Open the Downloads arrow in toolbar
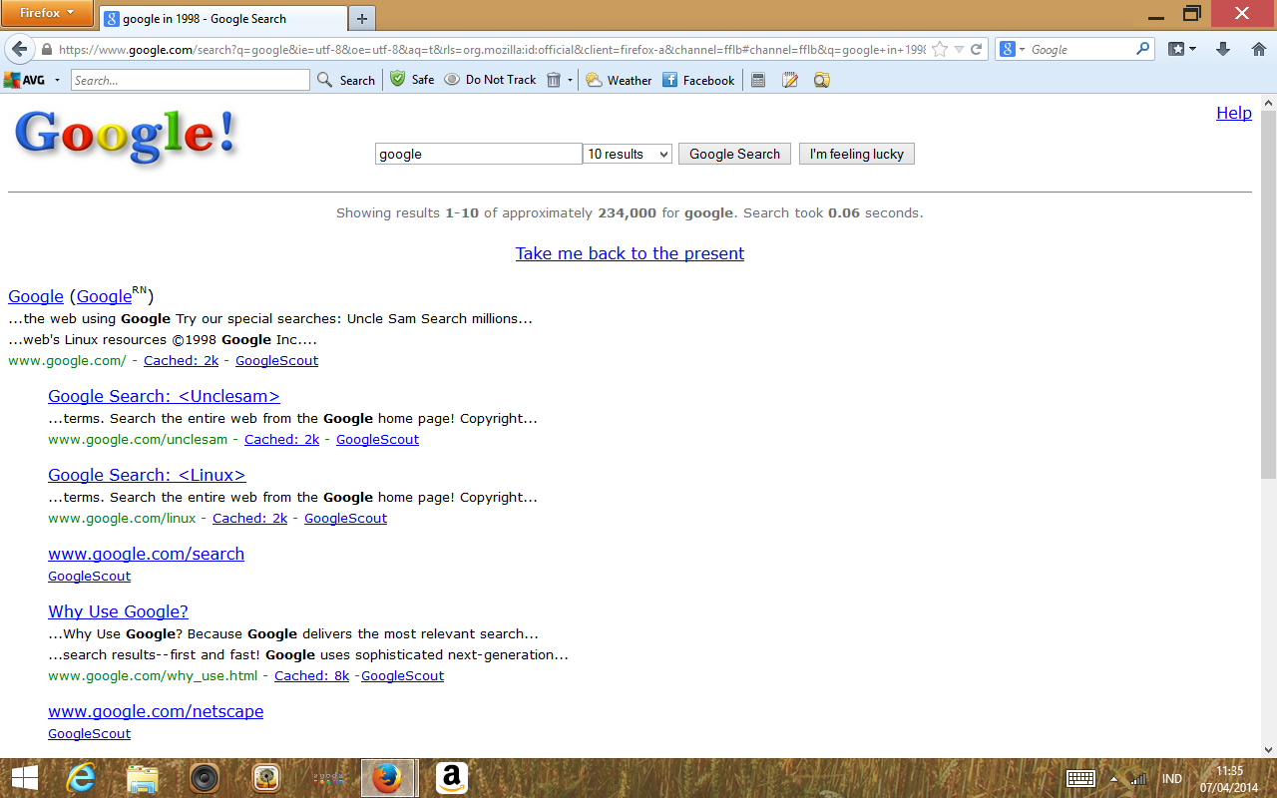Screen dimensions: 1277x798 pos(1223,49)
